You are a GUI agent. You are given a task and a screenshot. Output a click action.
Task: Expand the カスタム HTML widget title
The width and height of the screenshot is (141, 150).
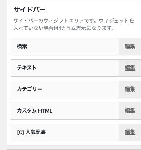tap(34, 111)
